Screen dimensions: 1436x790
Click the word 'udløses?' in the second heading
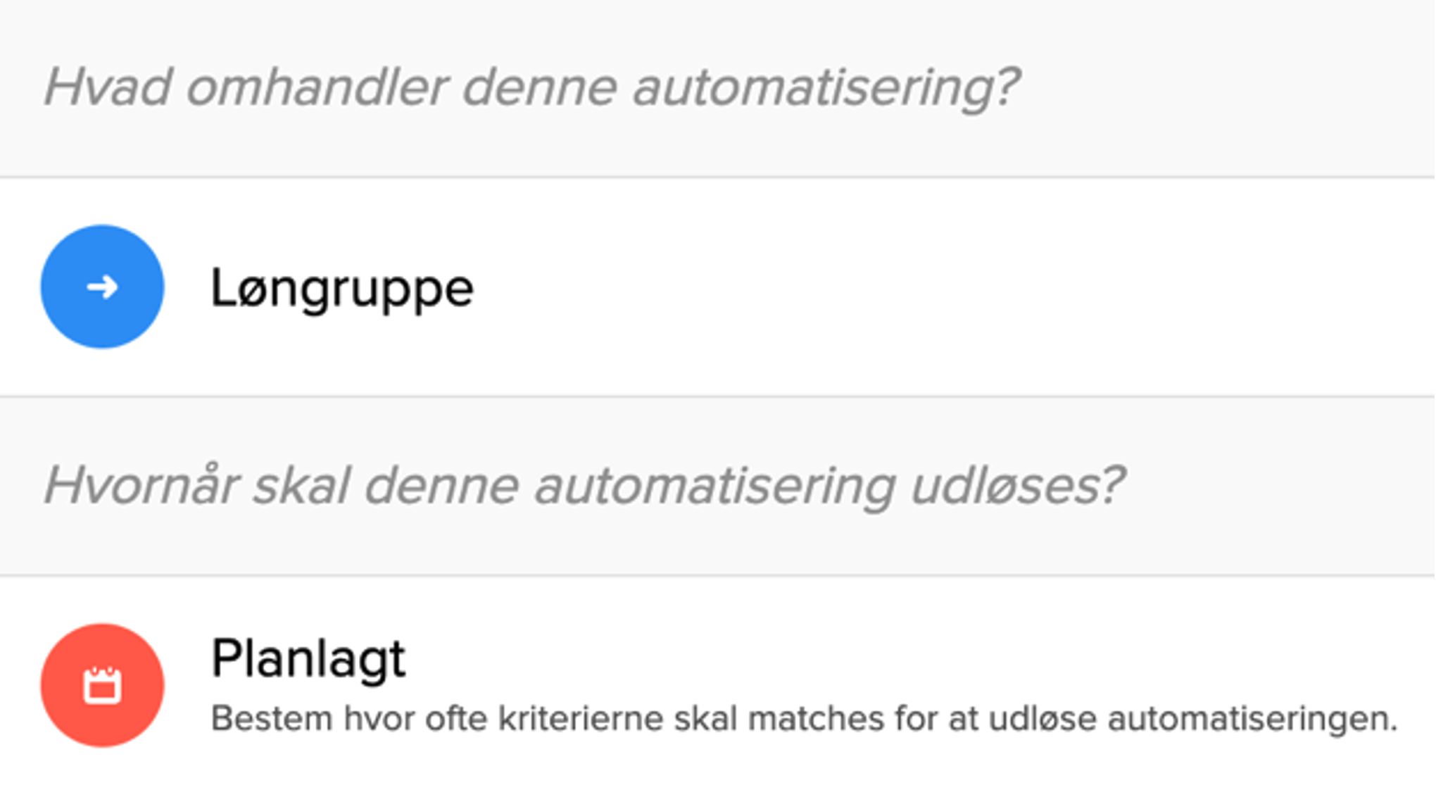(1018, 485)
